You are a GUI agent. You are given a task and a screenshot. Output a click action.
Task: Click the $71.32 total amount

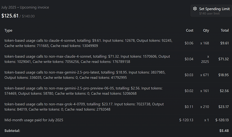click(x=223, y=59)
